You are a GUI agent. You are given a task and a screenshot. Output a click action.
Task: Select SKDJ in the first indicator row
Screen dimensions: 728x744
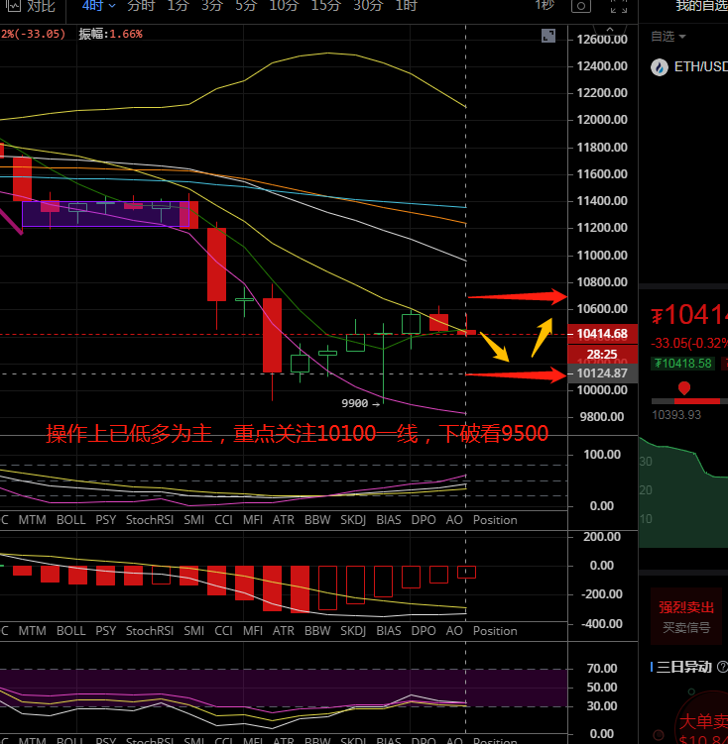click(x=353, y=520)
